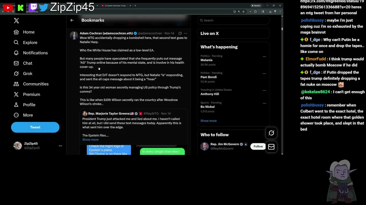
Task: Open the Explore page
Action: point(25,42)
